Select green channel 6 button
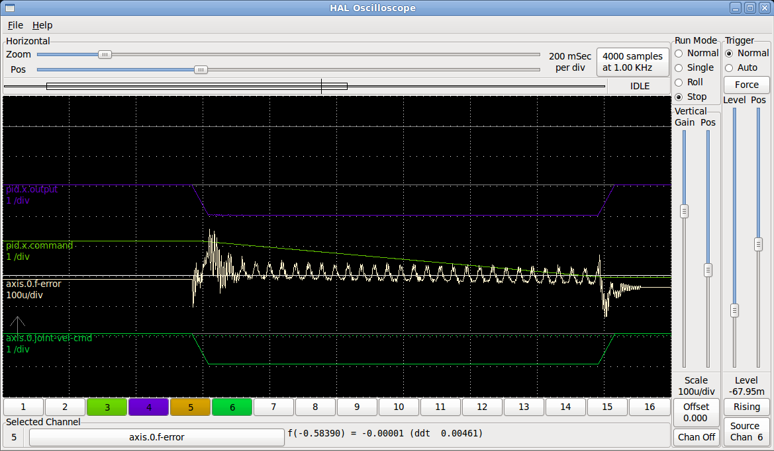 click(232, 407)
